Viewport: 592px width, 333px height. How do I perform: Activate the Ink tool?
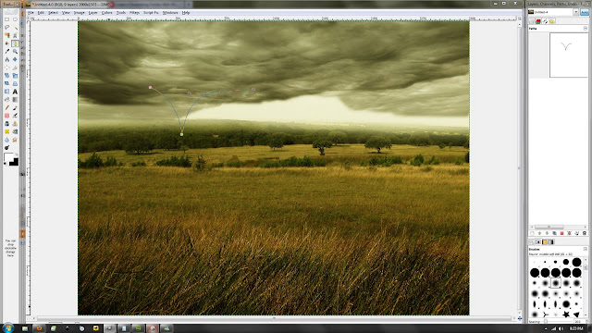(6, 123)
